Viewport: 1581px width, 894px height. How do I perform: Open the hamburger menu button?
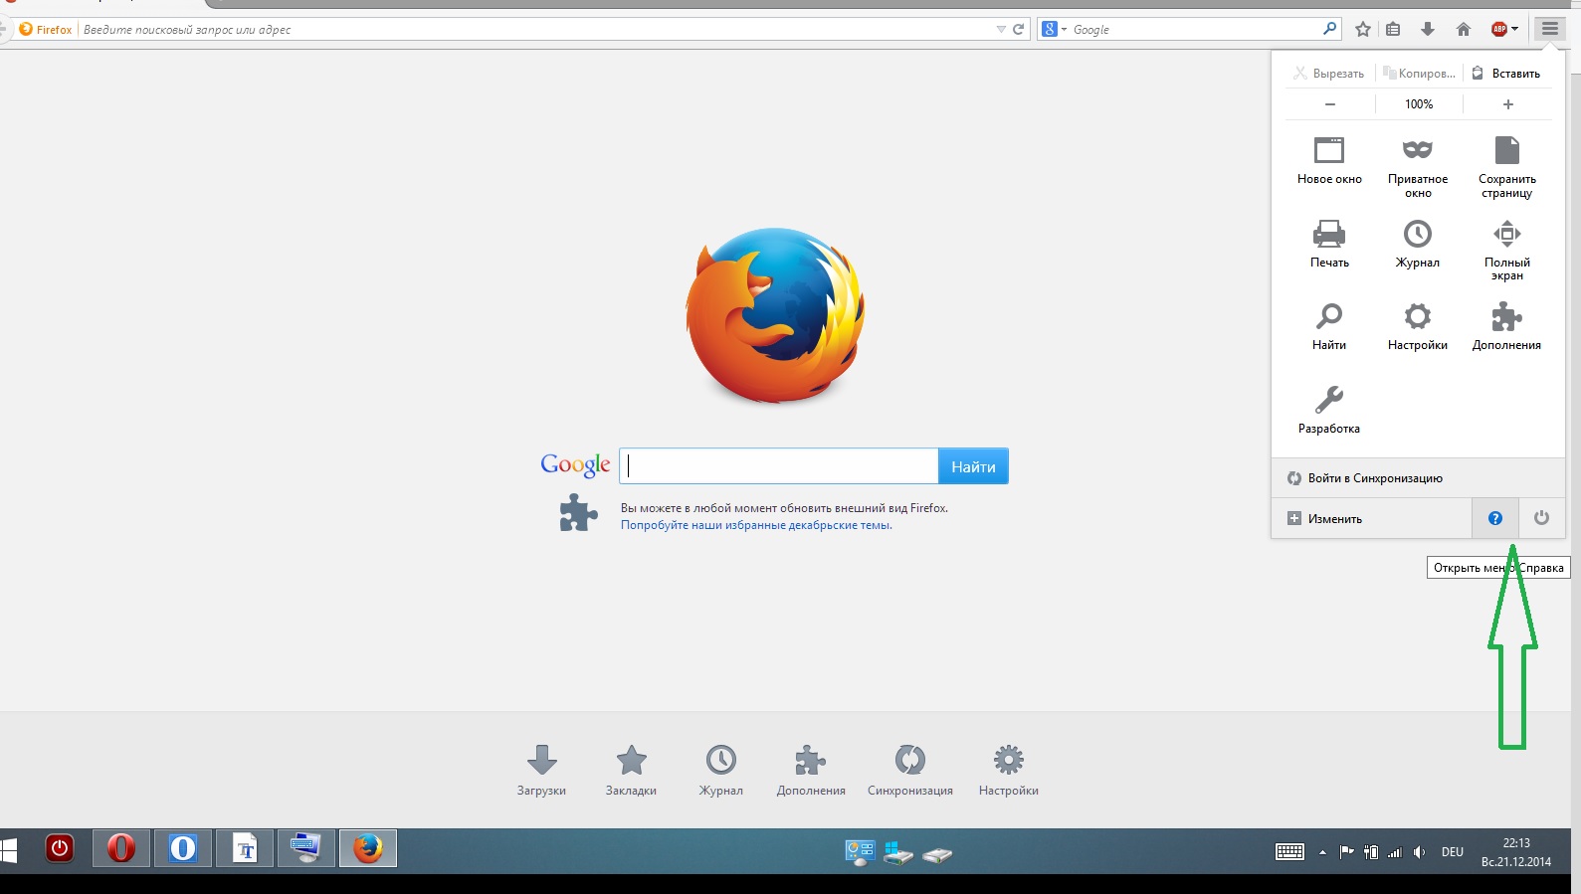1549,29
